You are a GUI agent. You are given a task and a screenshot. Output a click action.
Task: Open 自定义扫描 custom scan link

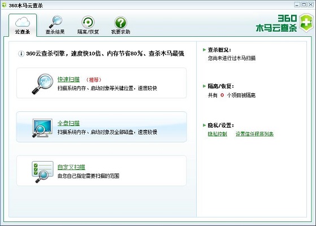[x=71, y=167]
